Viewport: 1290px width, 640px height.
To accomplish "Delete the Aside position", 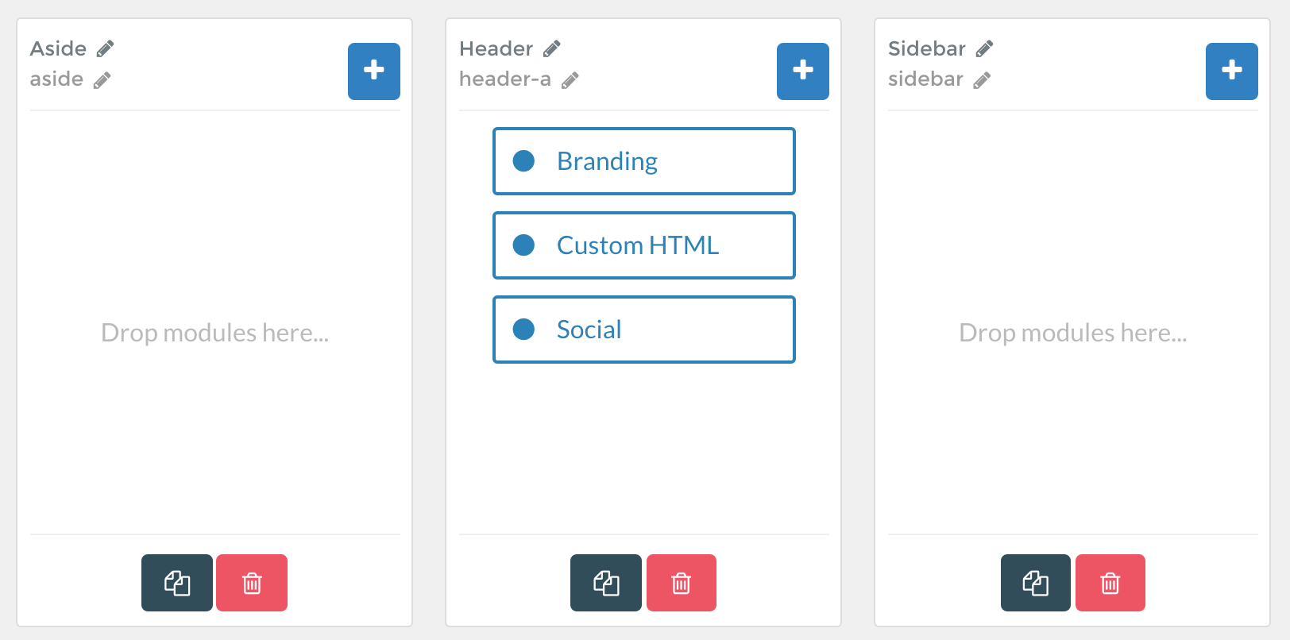I will (252, 583).
